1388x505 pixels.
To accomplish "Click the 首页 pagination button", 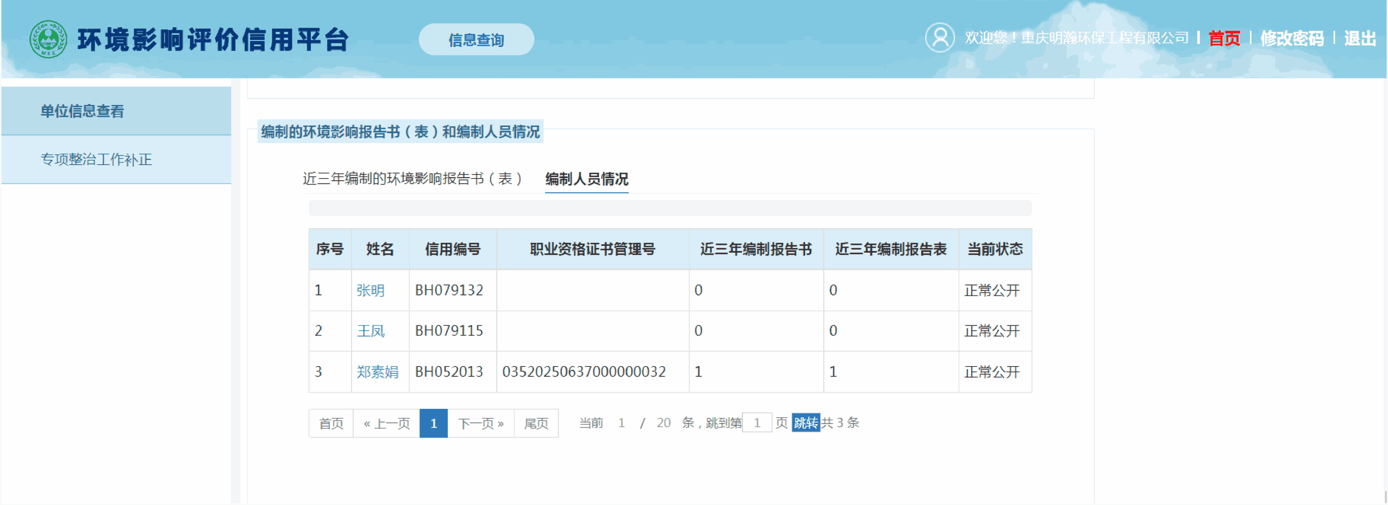I will [x=331, y=424].
